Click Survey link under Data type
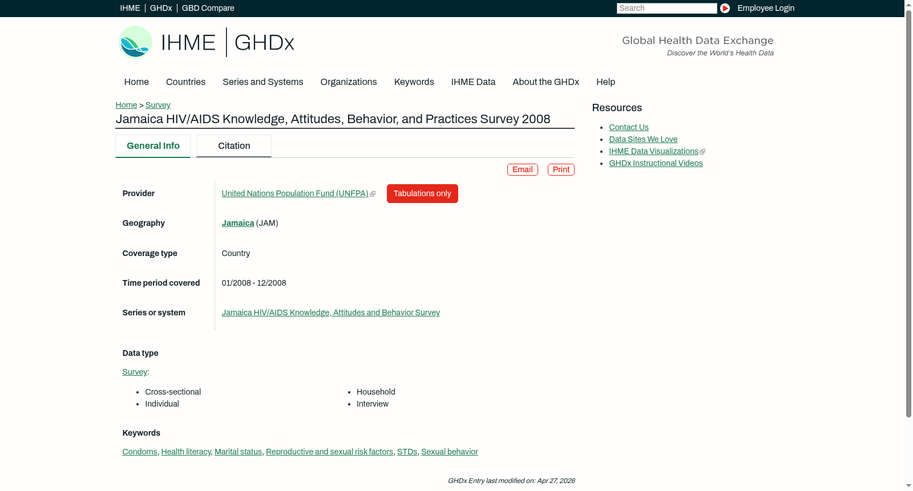913x491 pixels. pyautogui.click(x=135, y=372)
